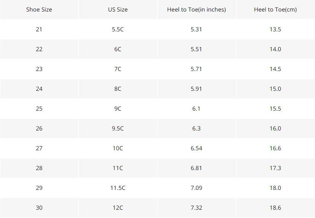Click the Shoe Size column header
Image resolution: width=315 pixels, height=218 pixels.
pyautogui.click(x=39, y=9)
